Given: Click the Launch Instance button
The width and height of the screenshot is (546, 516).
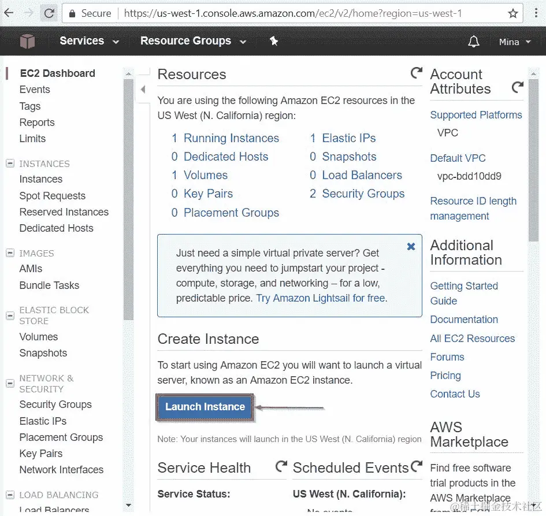Looking at the screenshot, I should pos(205,407).
